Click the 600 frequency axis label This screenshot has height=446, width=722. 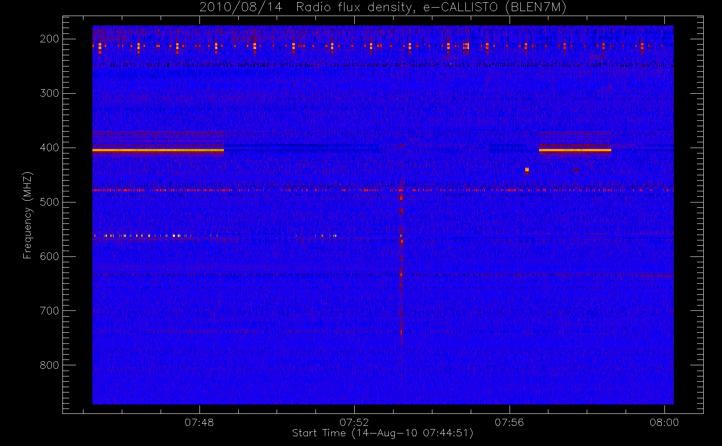(49, 256)
